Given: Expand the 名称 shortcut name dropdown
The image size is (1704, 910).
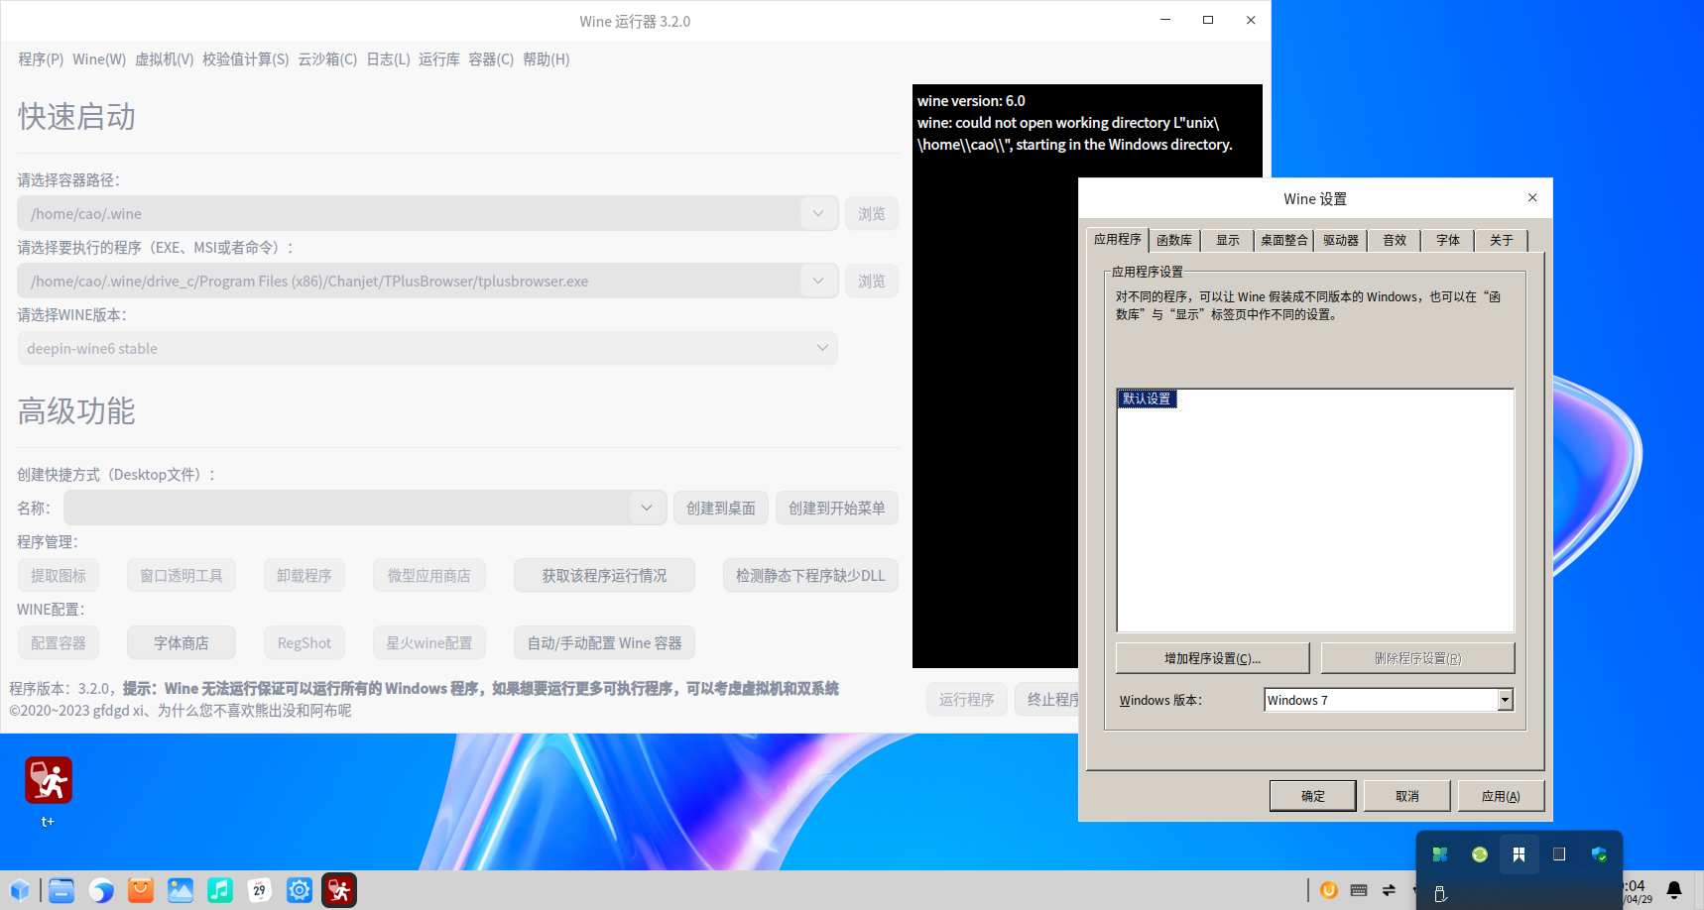Looking at the screenshot, I should 647,508.
